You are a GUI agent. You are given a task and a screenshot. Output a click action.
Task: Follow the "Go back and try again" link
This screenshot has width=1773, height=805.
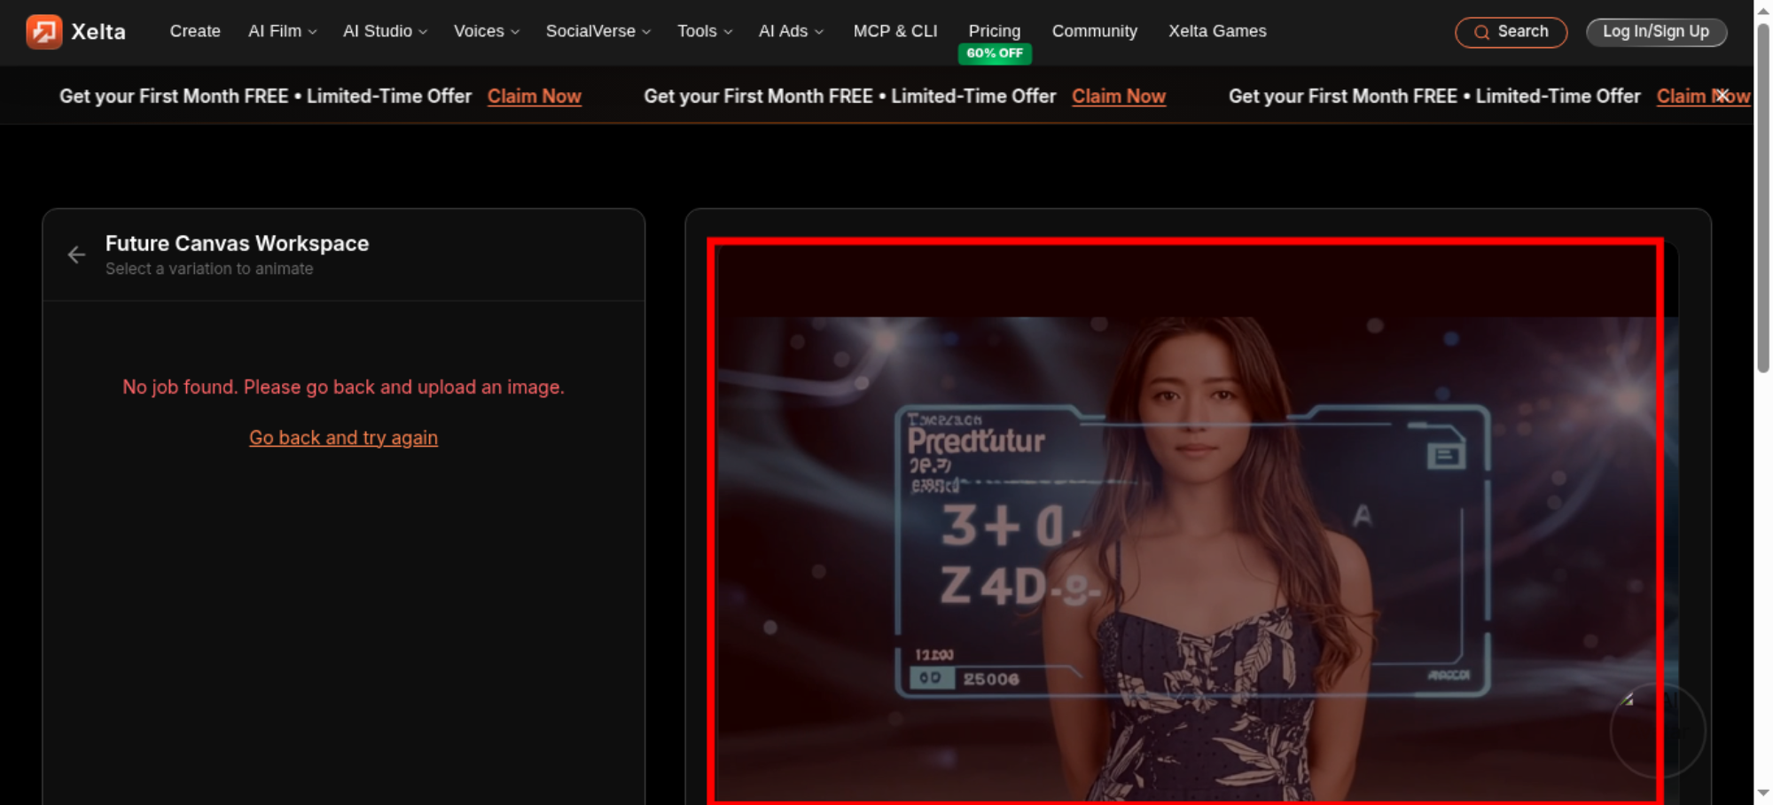[343, 438]
